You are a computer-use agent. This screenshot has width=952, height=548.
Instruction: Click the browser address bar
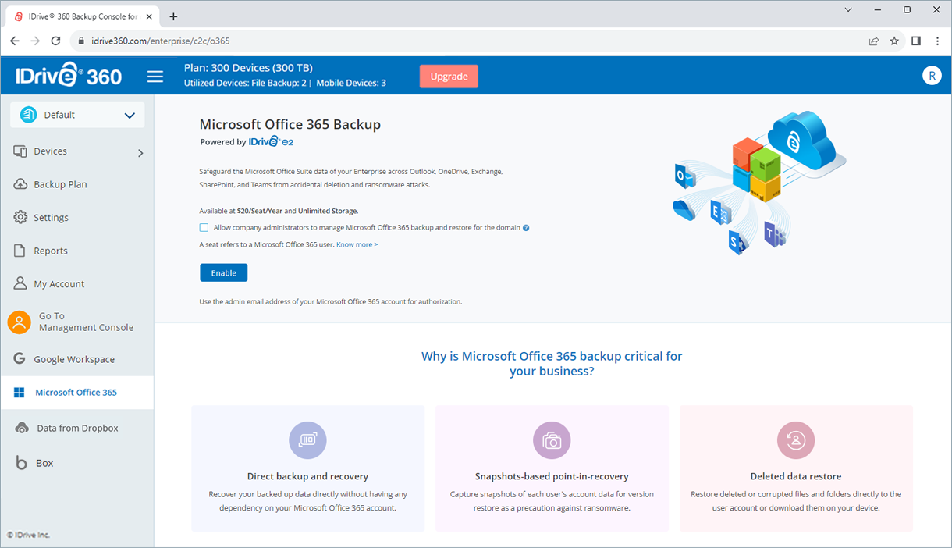point(468,41)
